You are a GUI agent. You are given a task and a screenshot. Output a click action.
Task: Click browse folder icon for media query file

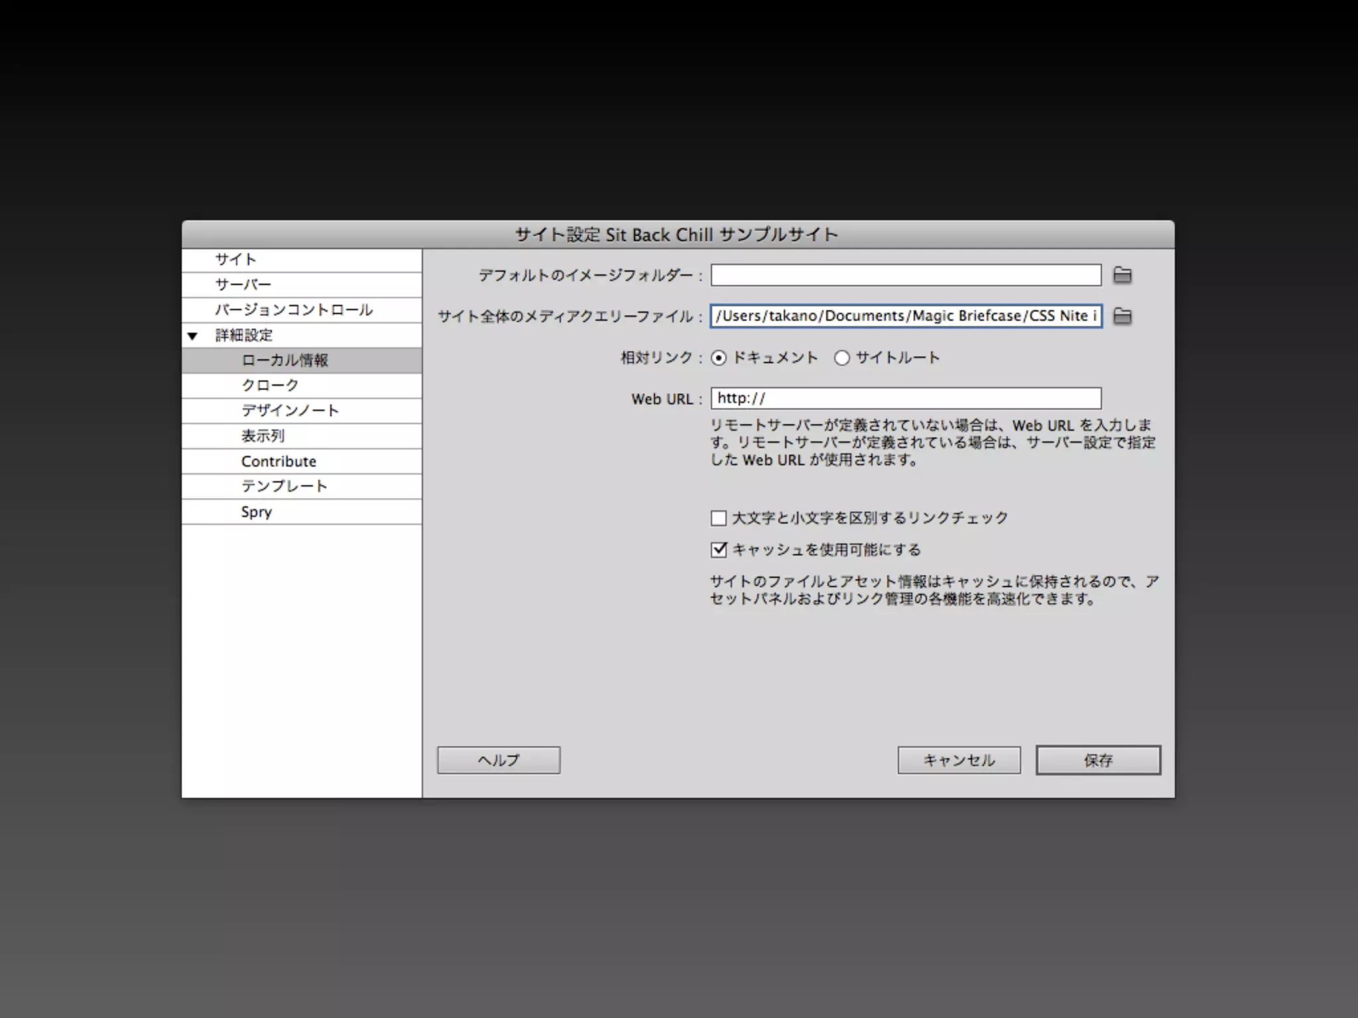coord(1122,316)
